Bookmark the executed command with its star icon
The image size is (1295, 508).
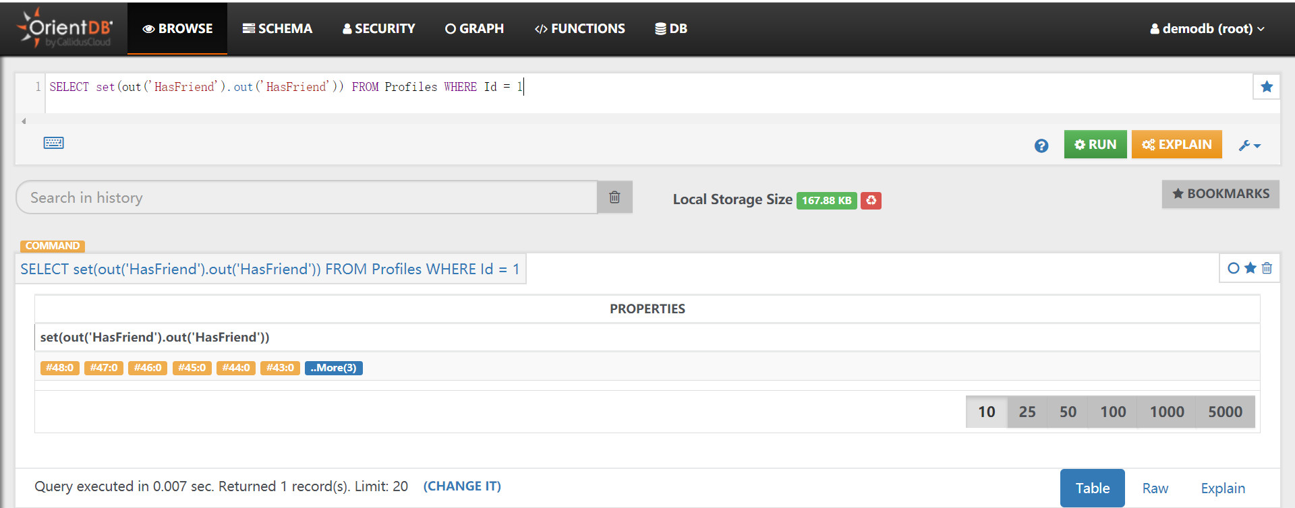[x=1250, y=268]
